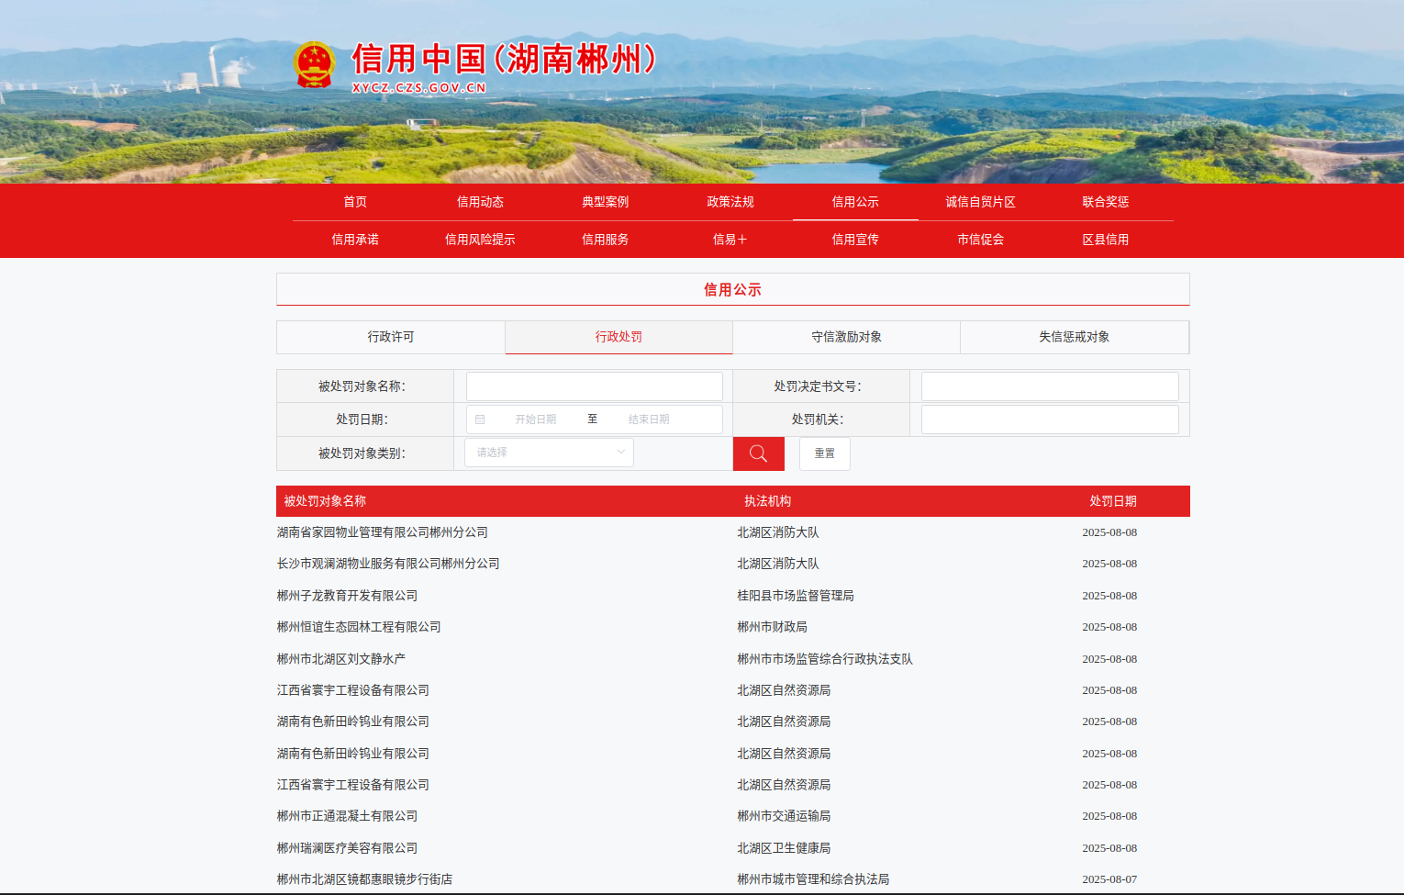1404x895 pixels.
Task: Open the 失信惩戒对象 tab
Action: pos(1074,337)
